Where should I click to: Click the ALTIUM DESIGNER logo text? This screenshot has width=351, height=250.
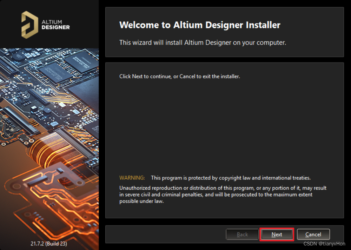[x=55, y=25]
